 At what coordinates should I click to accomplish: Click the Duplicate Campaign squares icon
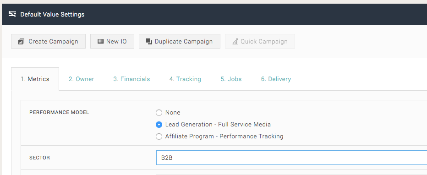pos(149,41)
